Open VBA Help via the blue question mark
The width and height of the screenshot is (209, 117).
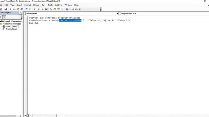click(67, 9)
